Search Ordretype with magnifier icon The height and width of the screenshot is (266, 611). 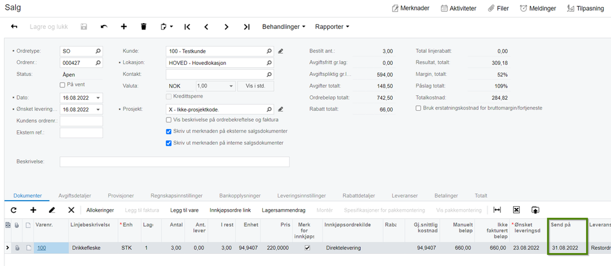(x=98, y=51)
